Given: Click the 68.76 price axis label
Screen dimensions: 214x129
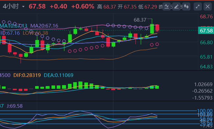Looking at the screenshot, I should coord(206,17).
